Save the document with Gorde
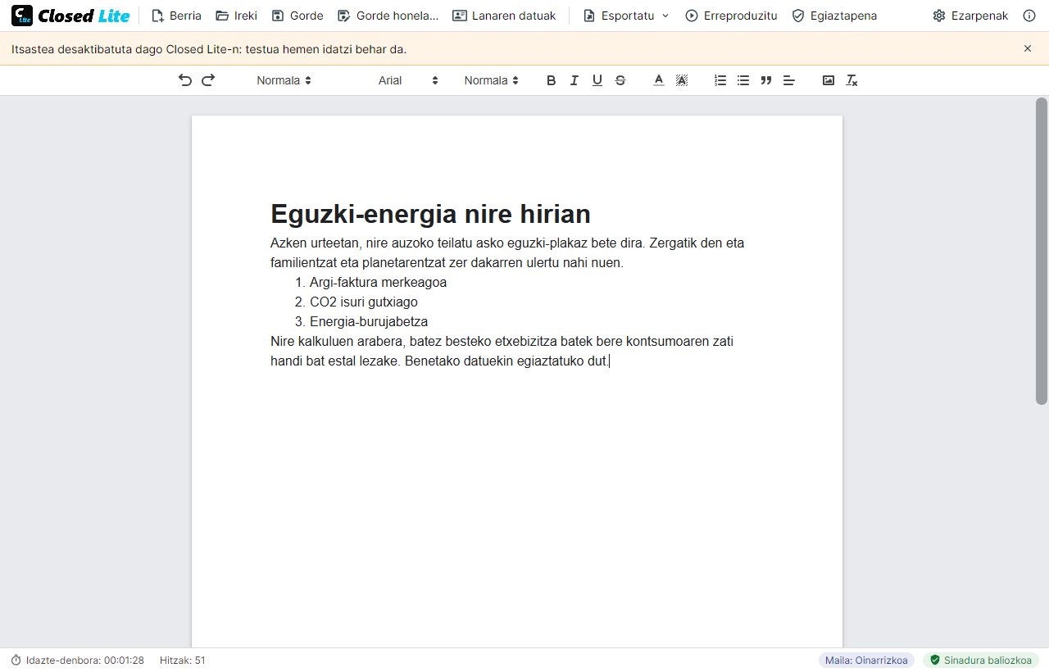This screenshot has height=672, width=1049. coord(297,16)
